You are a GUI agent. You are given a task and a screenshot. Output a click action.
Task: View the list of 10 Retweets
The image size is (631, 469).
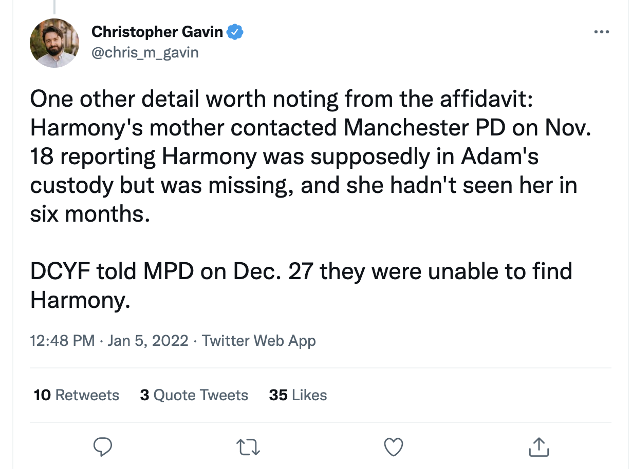(x=76, y=395)
